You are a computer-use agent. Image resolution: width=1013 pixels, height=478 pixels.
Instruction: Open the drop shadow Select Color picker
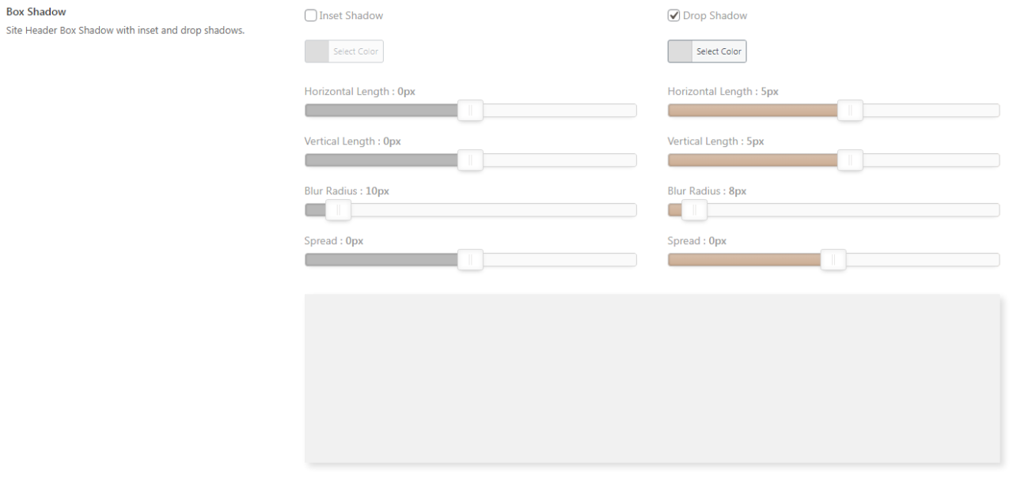[718, 51]
